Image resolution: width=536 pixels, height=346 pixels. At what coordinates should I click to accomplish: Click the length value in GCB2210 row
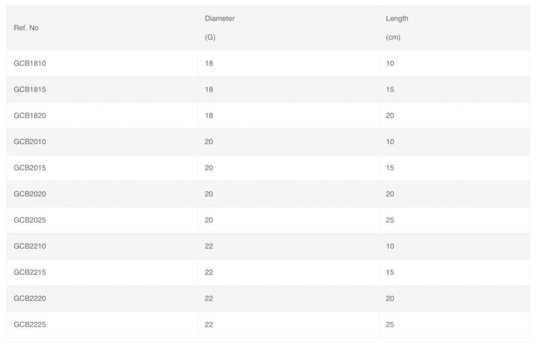390,246
